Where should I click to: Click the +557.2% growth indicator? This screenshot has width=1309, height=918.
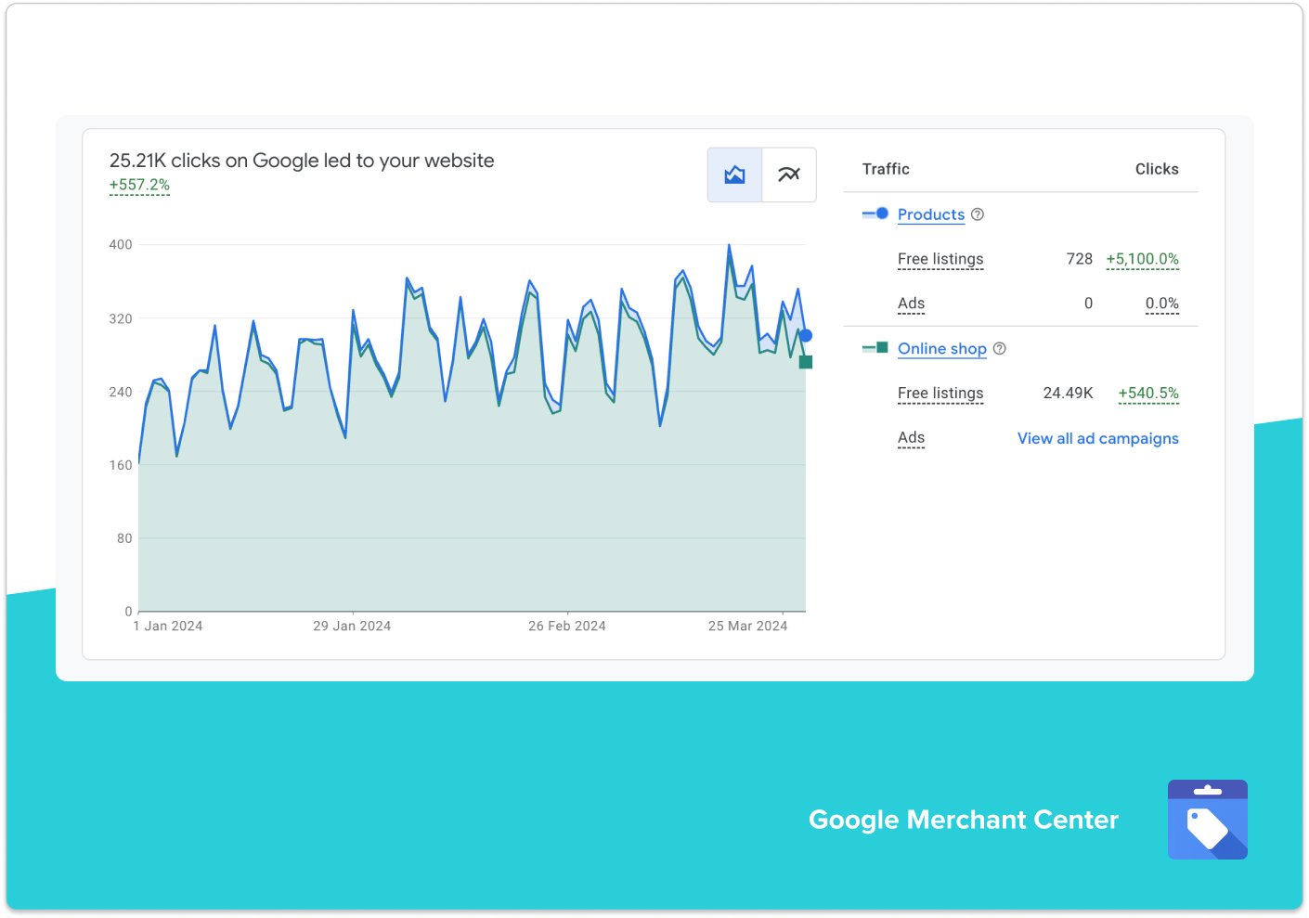pos(138,185)
